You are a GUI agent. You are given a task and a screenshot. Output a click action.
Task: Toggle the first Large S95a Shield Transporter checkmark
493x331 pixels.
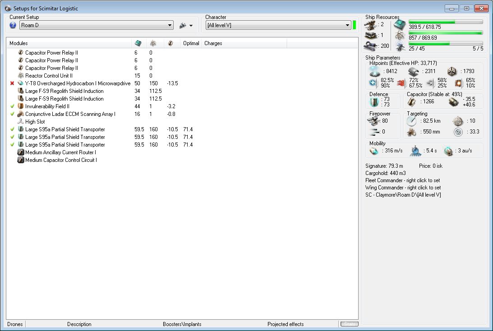(x=12, y=129)
